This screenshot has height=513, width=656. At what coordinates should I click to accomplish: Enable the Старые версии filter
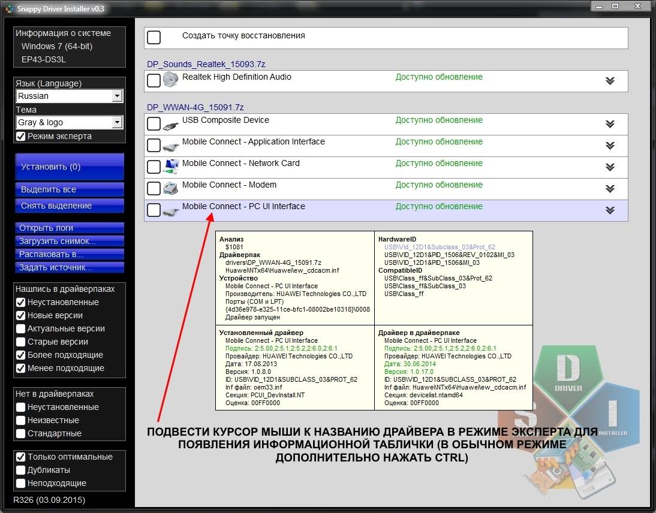click(20, 342)
